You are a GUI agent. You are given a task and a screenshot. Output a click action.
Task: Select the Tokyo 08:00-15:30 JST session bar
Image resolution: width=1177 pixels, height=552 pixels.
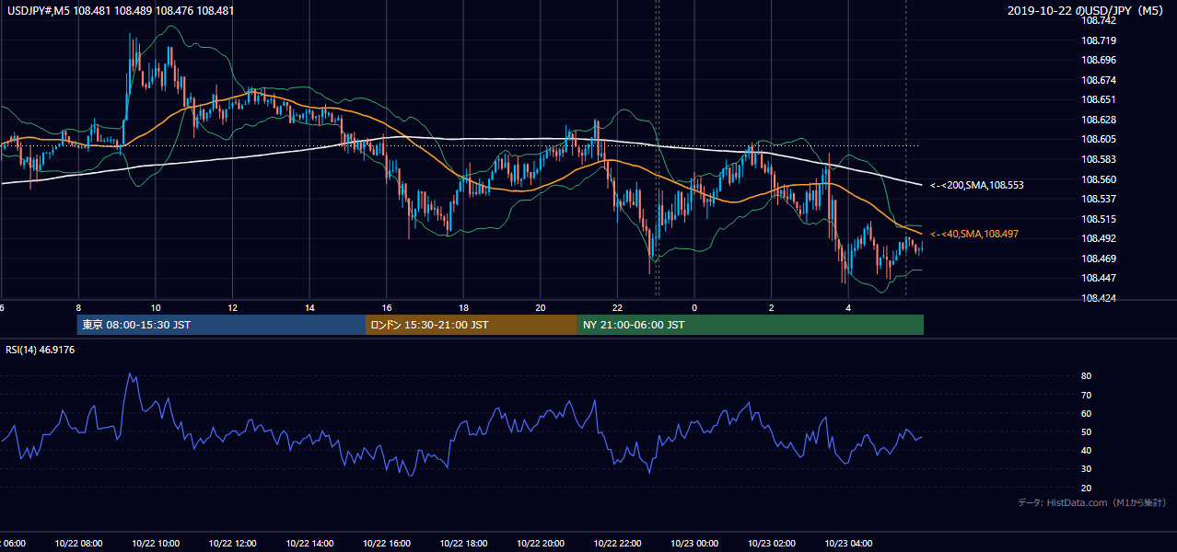click(222, 325)
